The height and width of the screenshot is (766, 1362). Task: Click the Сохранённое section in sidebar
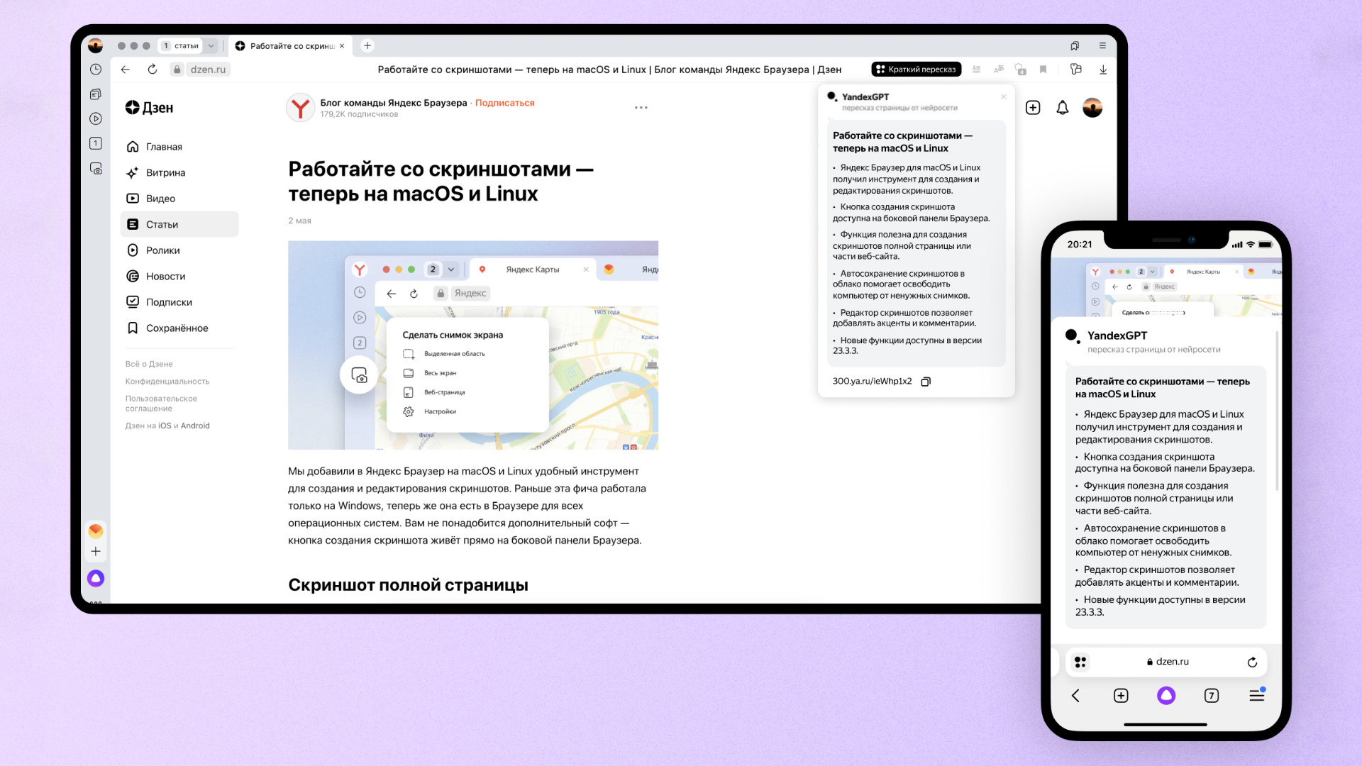pos(177,328)
